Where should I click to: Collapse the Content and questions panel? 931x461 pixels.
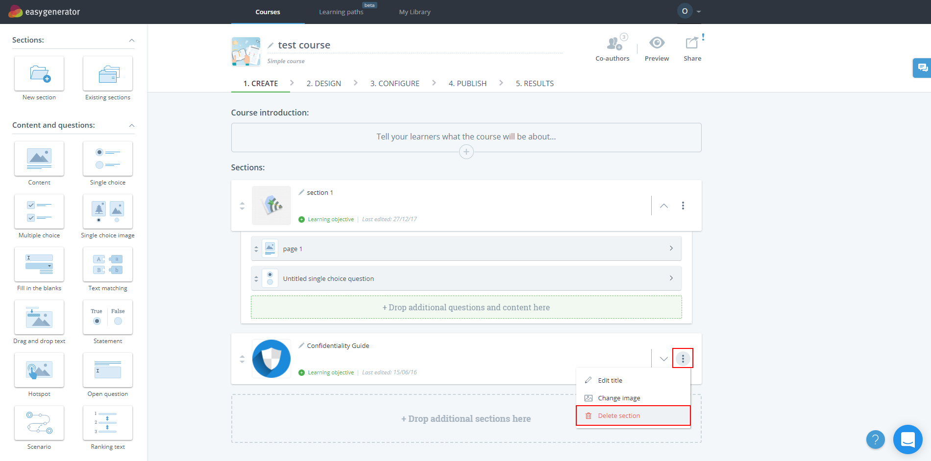(x=131, y=126)
